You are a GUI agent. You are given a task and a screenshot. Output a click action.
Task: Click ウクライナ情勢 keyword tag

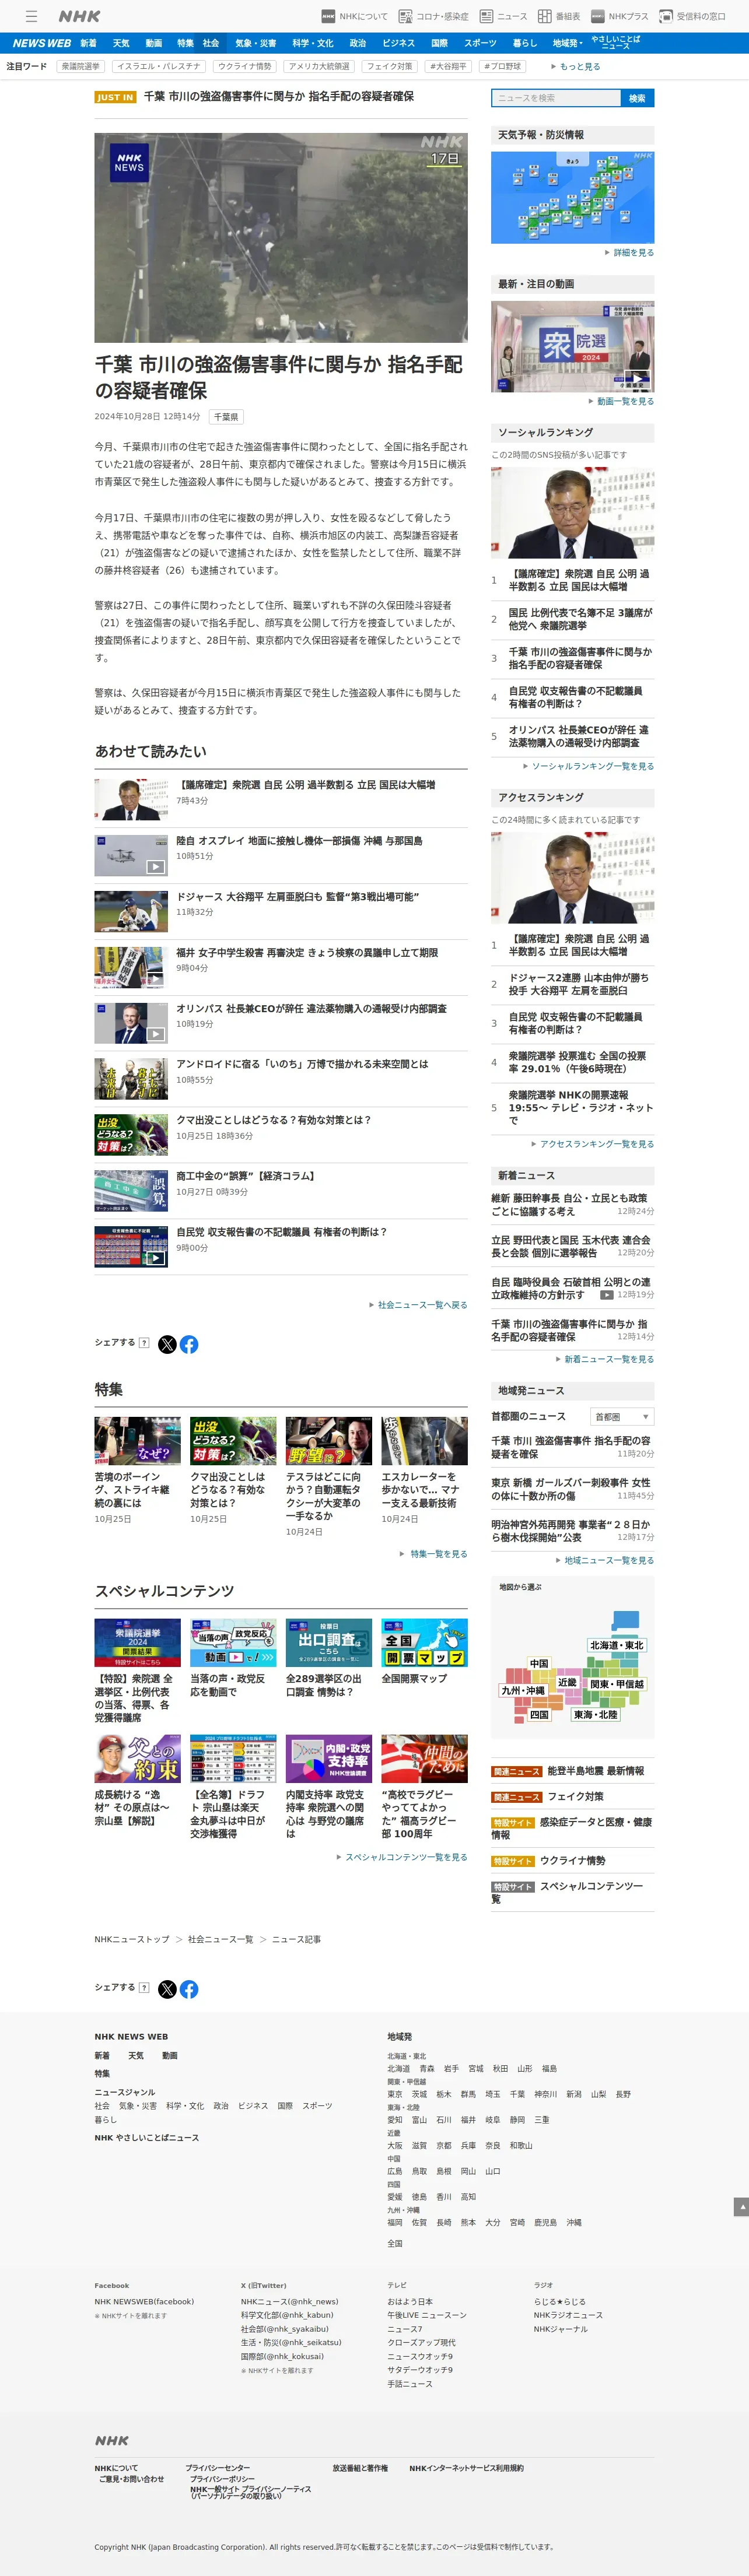245,66
